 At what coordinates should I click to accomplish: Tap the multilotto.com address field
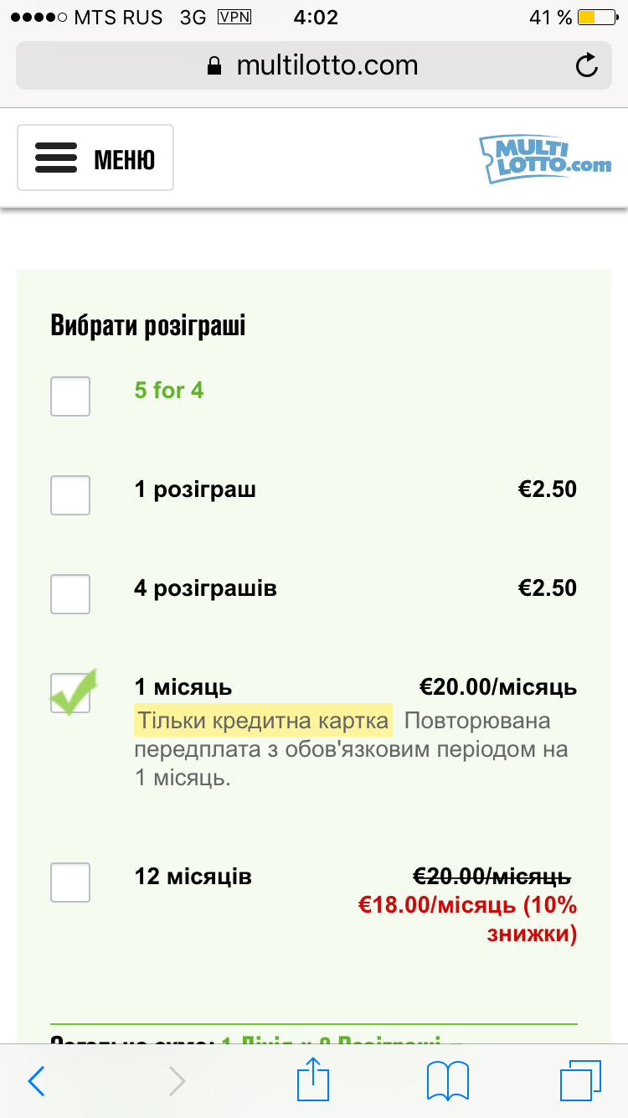tap(327, 65)
